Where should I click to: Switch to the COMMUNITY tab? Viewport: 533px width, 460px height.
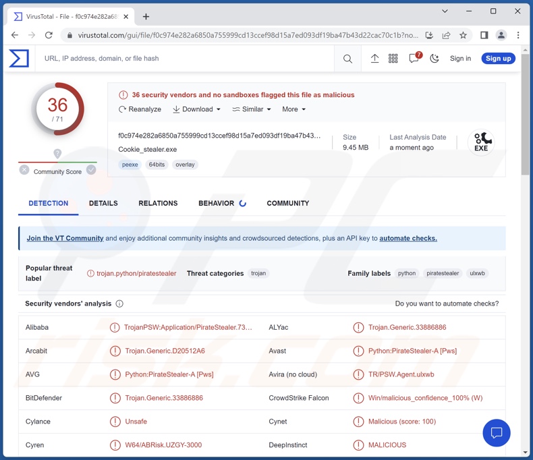[x=288, y=203]
